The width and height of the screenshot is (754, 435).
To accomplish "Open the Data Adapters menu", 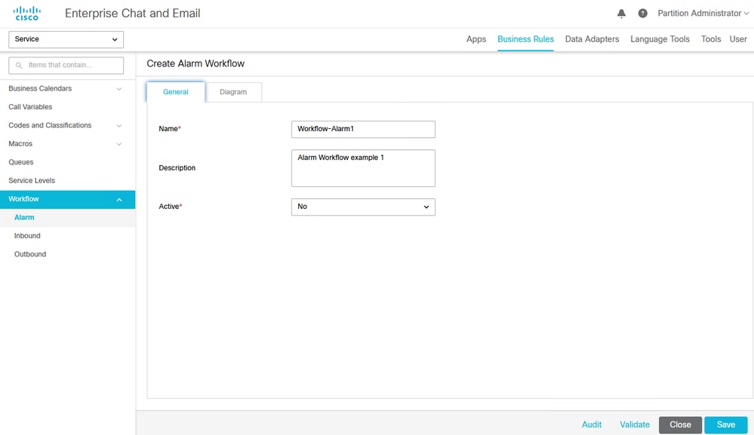I will pyautogui.click(x=592, y=39).
